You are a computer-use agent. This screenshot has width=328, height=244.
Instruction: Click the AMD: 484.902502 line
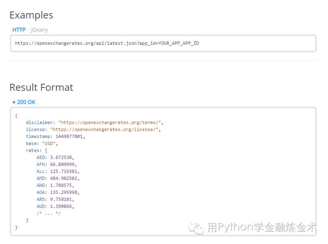click(58, 178)
